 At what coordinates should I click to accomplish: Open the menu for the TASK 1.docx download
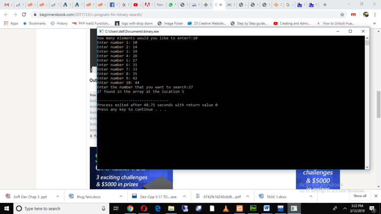coord(311,196)
